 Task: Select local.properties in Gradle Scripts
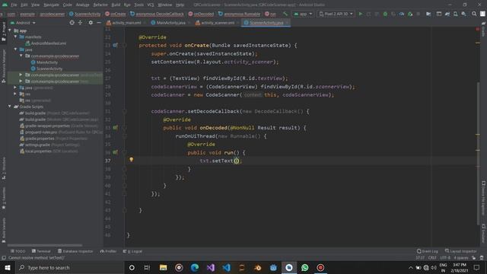click(49, 151)
